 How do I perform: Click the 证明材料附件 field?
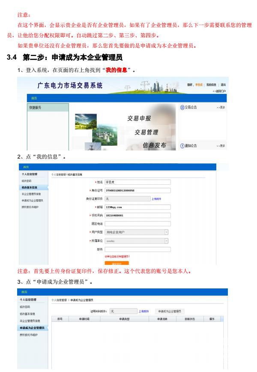pyautogui.click(x=123, y=311)
